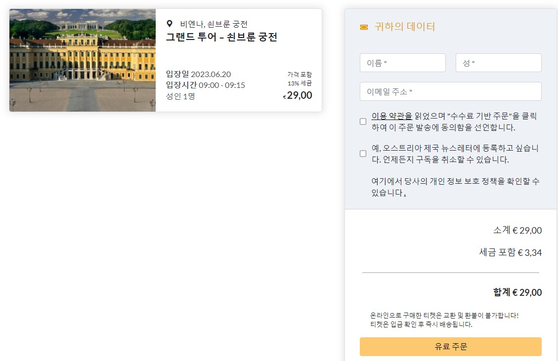Select the 그랜드 투어 – 쉰브룬 궁전 title
The height and width of the screenshot is (361, 558).
tap(222, 37)
